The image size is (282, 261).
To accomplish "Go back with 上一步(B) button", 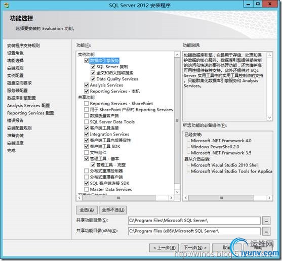I will click(164, 248).
